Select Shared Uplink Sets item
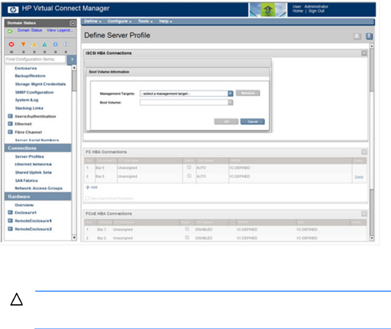391x329 pixels. (33, 172)
